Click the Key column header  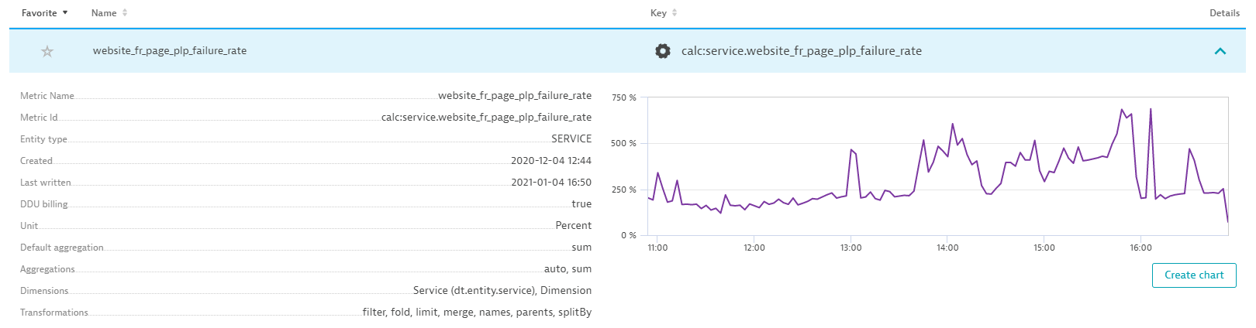coord(657,13)
